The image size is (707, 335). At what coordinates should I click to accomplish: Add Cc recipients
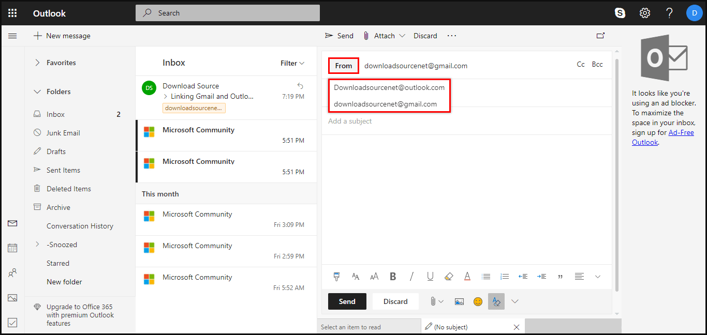pos(581,65)
